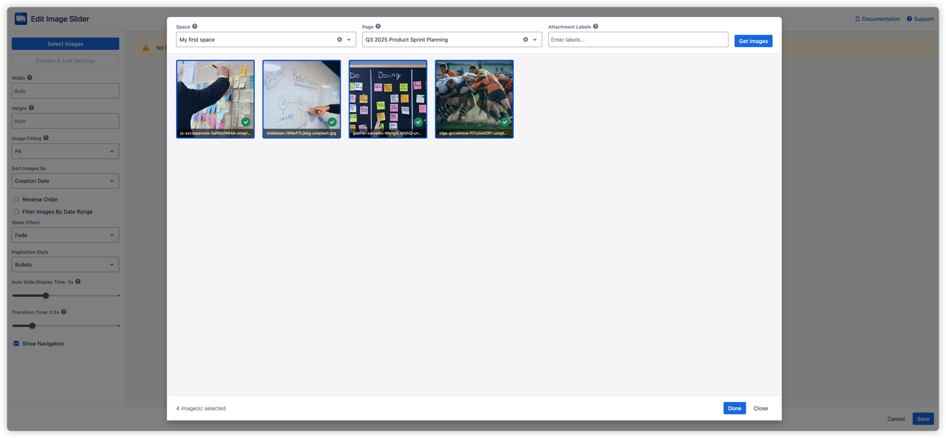946x438 pixels.
Task: Click the Transition Time slider handle
Action: click(x=32, y=326)
